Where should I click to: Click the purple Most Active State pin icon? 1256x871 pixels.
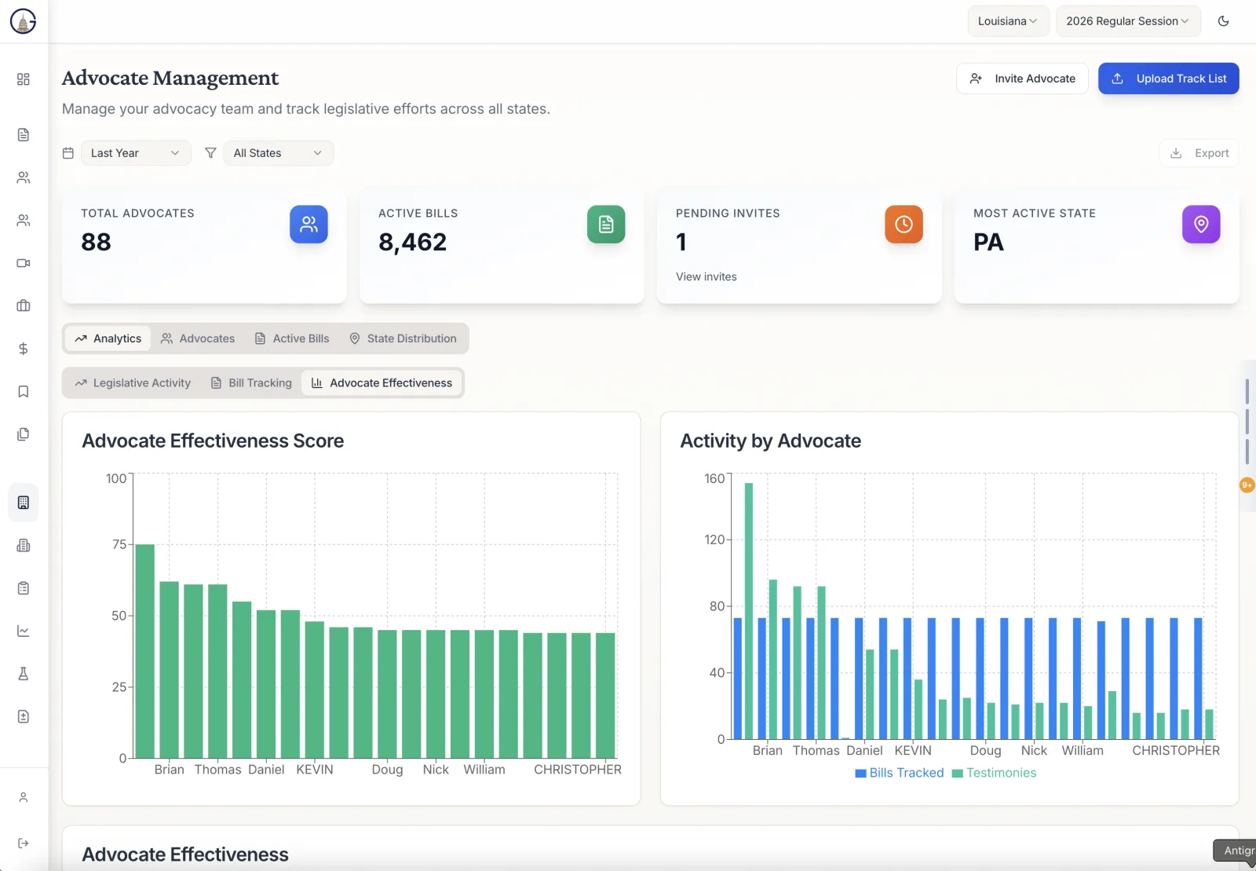(1201, 225)
